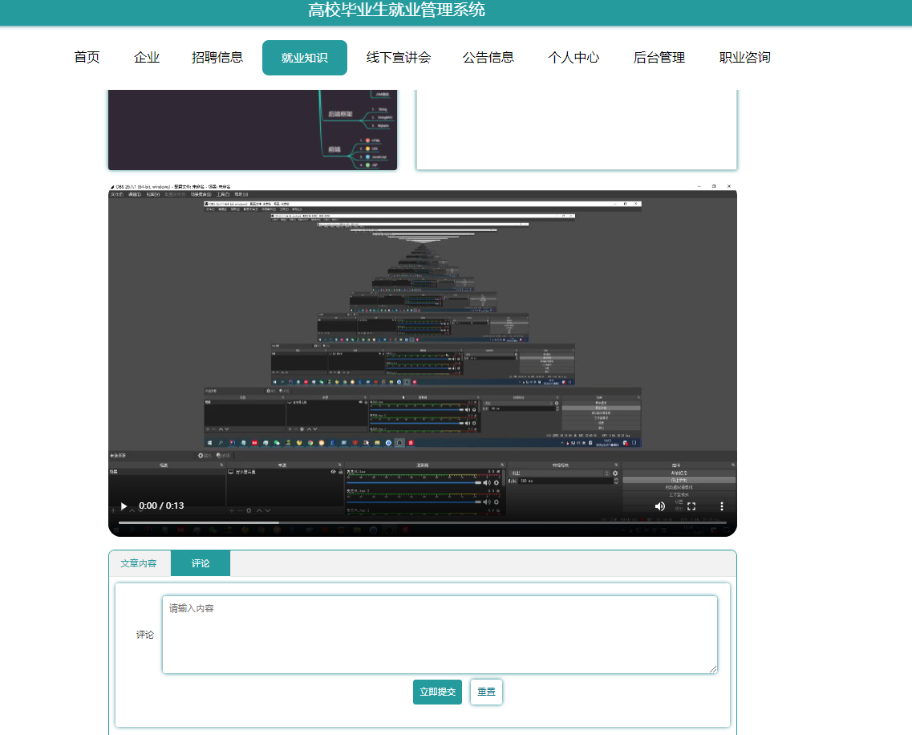Mute the video with the speaker icon
This screenshot has width=912, height=735.
click(659, 506)
